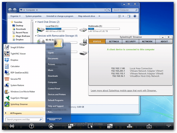177x133 pixels.
Task: Open SugarSync Manager from Start menu
Action: [25, 98]
